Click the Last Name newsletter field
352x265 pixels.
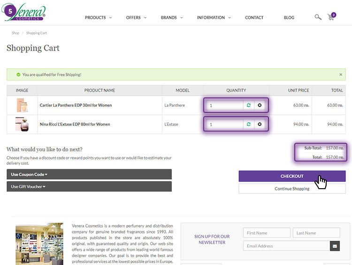316,233
